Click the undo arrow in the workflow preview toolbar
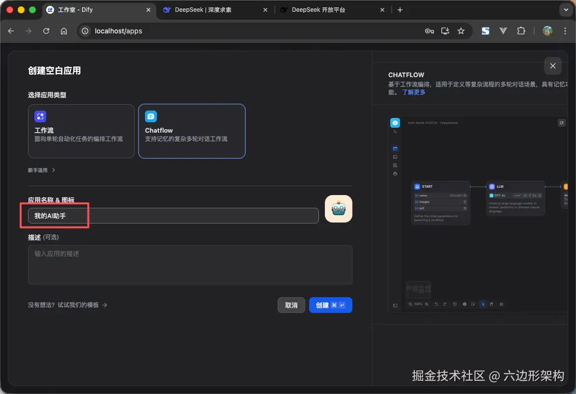576x394 pixels. 436,304
